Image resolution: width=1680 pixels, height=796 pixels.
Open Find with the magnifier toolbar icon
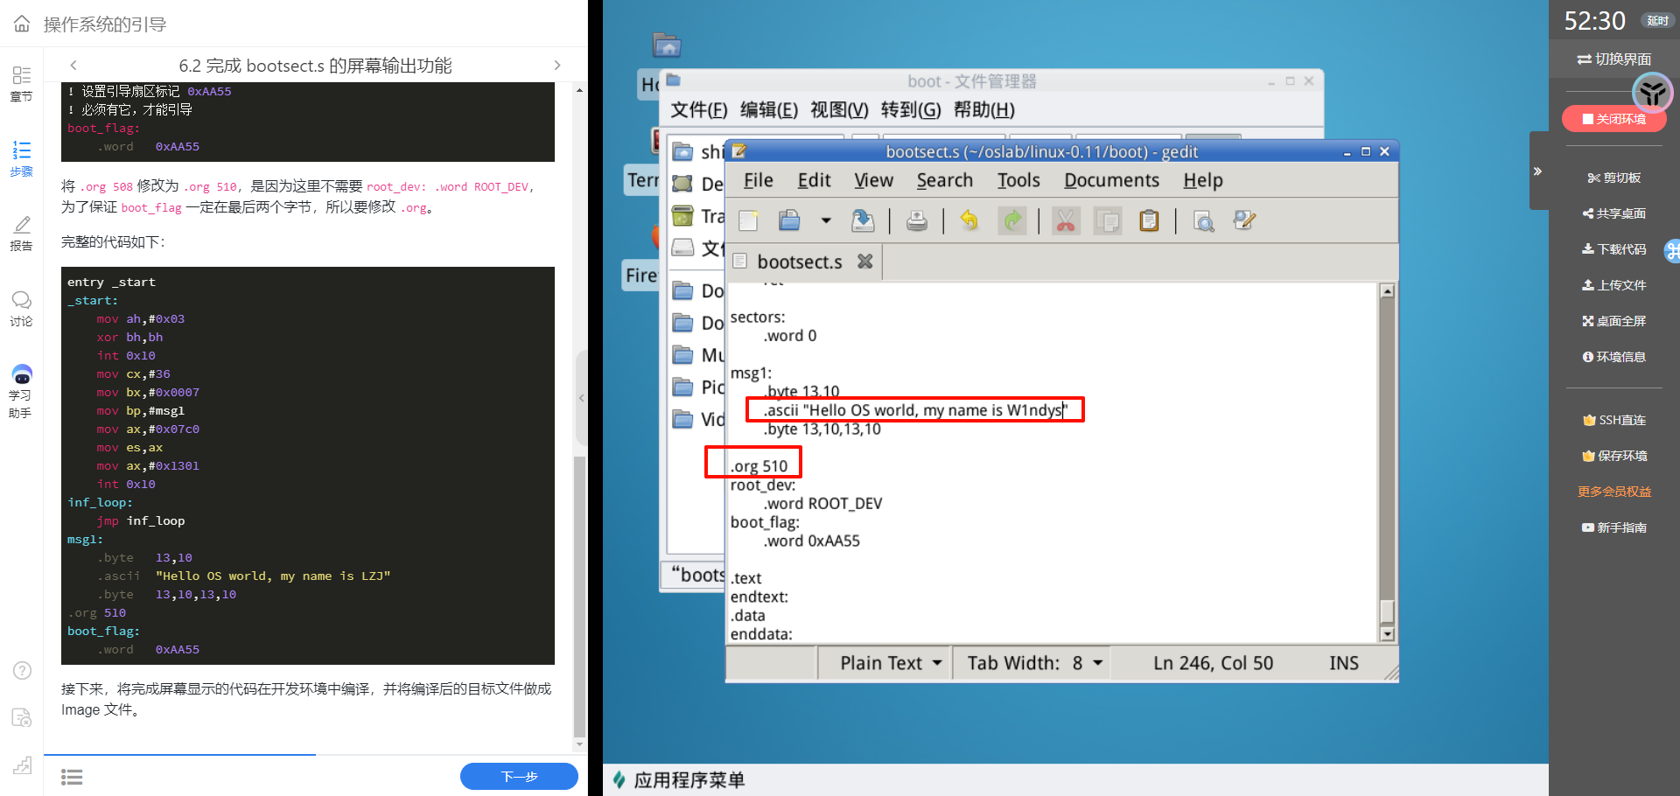1204,220
